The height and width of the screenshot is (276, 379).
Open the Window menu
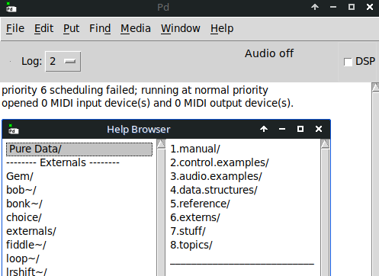tap(181, 28)
